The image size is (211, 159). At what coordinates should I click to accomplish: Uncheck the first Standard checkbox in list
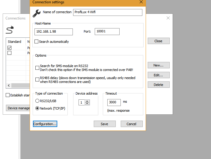pos(9,48)
